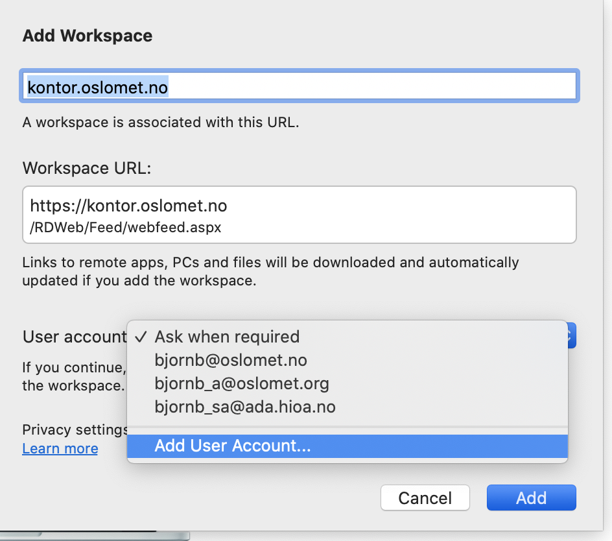Choose the bjornb@oslomet.no user account
Image resolution: width=612 pixels, height=541 pixels.
(230, 360)
